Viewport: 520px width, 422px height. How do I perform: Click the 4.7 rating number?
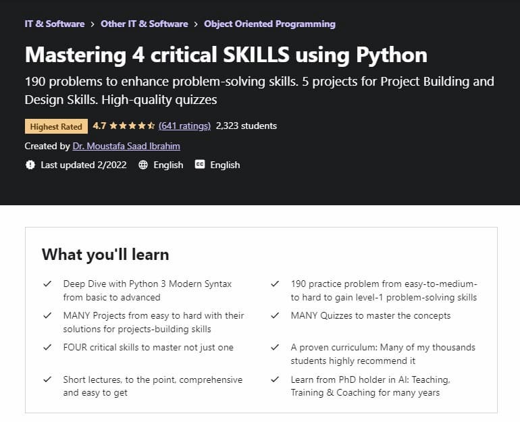tap(99, 126)
